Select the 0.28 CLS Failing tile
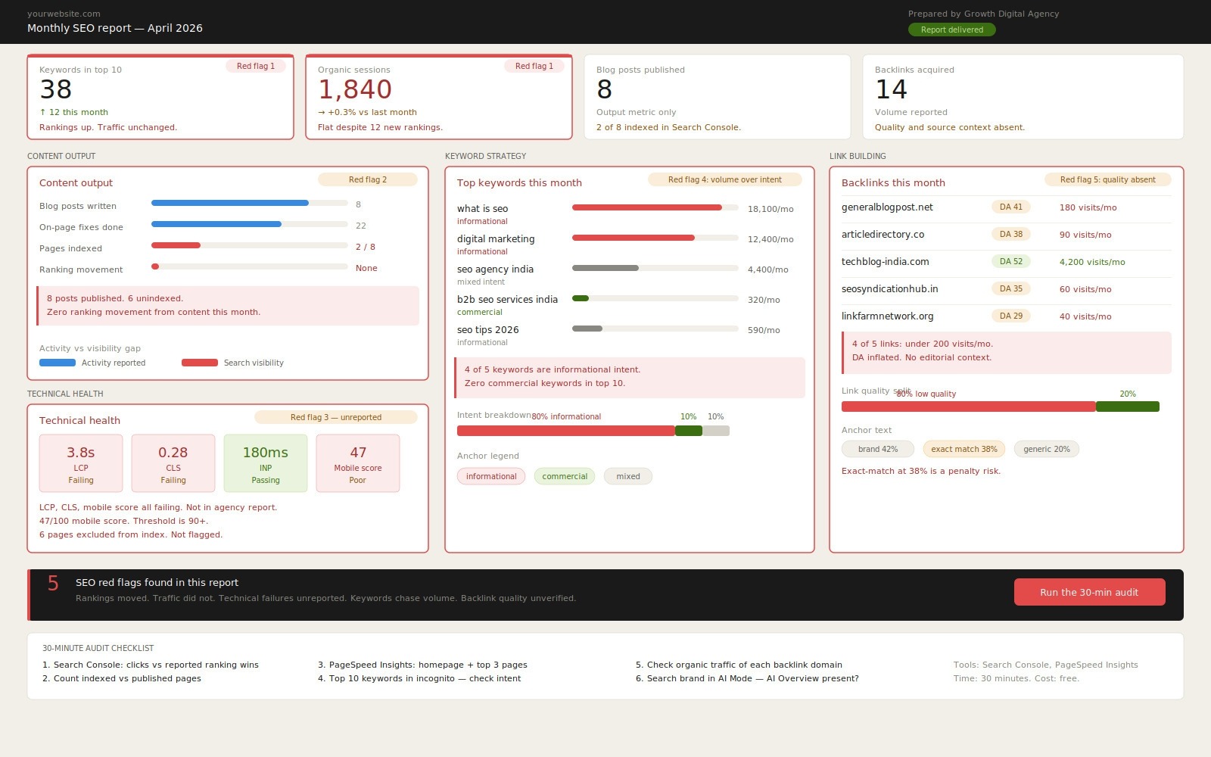1211x757 pixels. [x=173, y=463]
